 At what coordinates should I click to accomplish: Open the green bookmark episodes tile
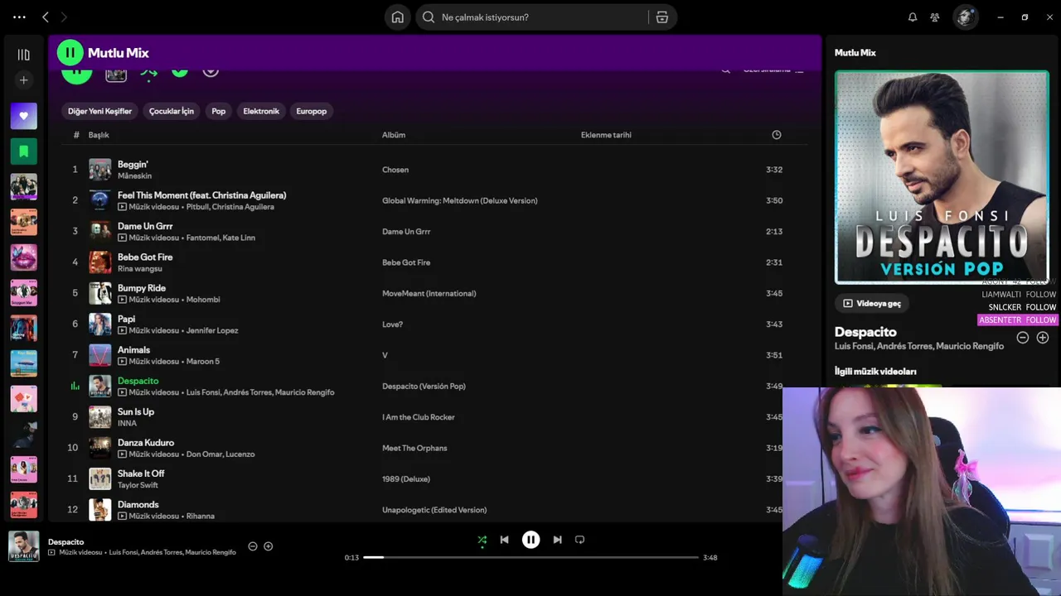coord(23,151)
